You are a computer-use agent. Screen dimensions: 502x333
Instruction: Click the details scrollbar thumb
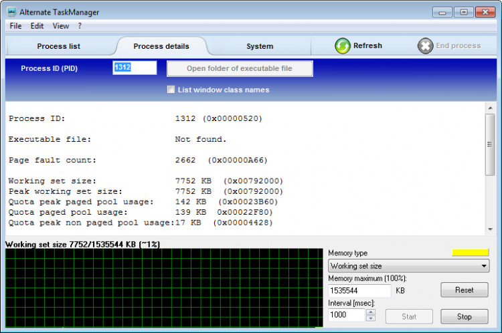490,144
